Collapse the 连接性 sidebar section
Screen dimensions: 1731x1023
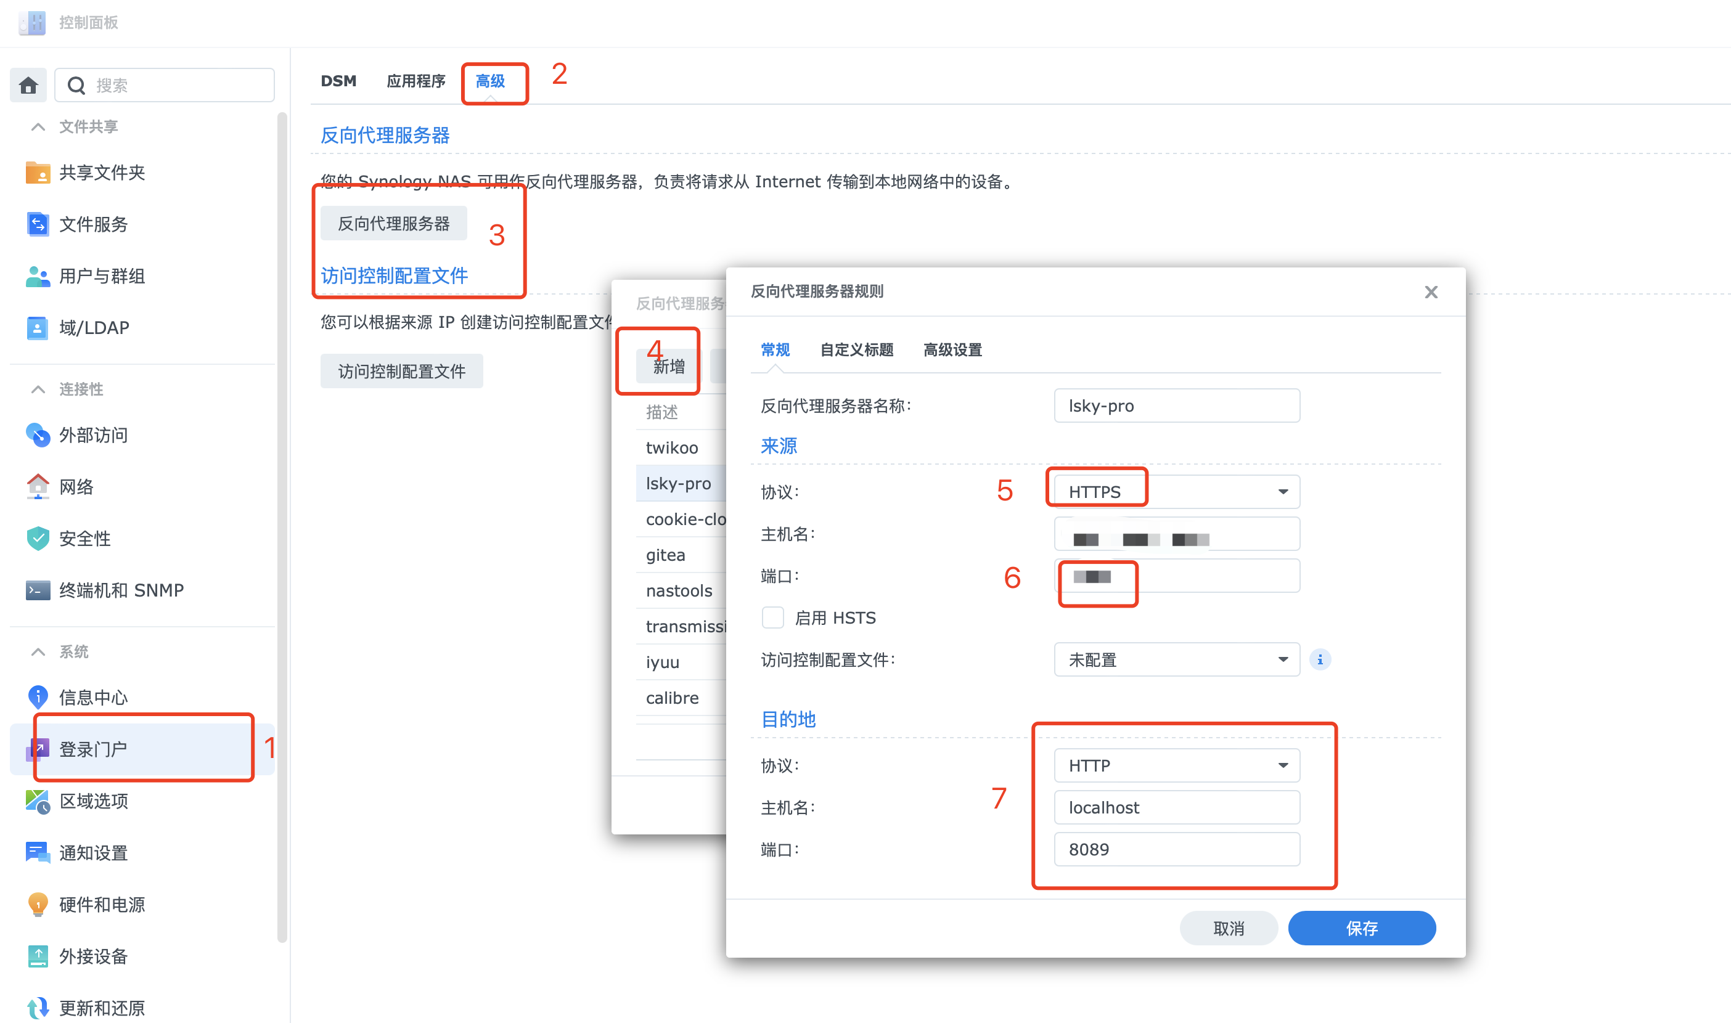click(x=39, y=389)
